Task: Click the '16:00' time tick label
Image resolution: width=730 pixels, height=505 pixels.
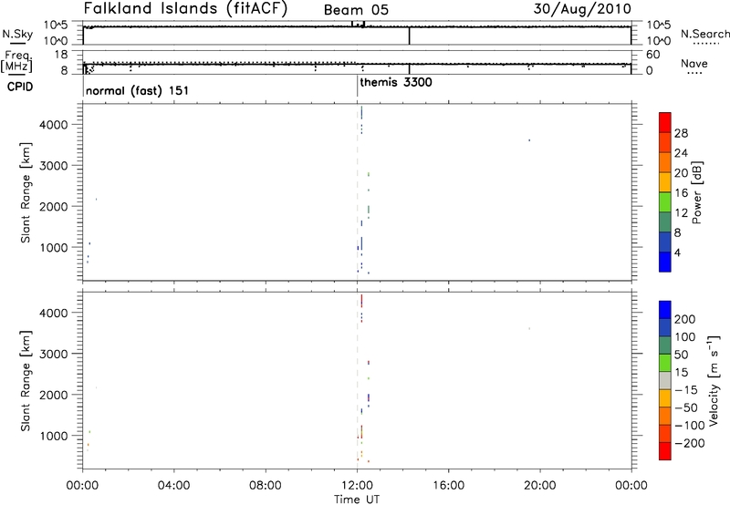Action: pyautogui.click(x=448, y=486)
